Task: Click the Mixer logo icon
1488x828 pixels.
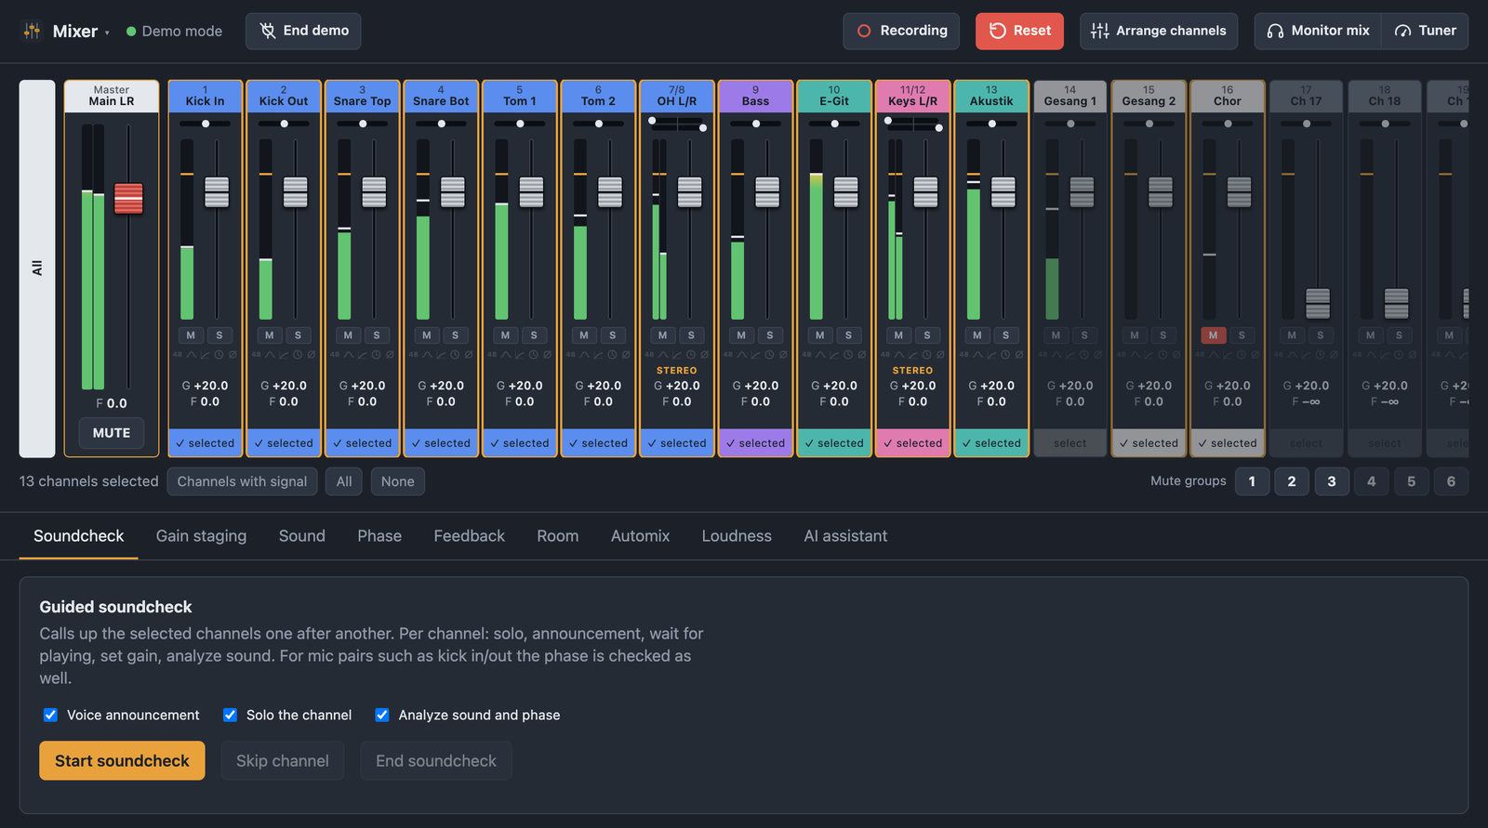Action: tap(32, 31)
